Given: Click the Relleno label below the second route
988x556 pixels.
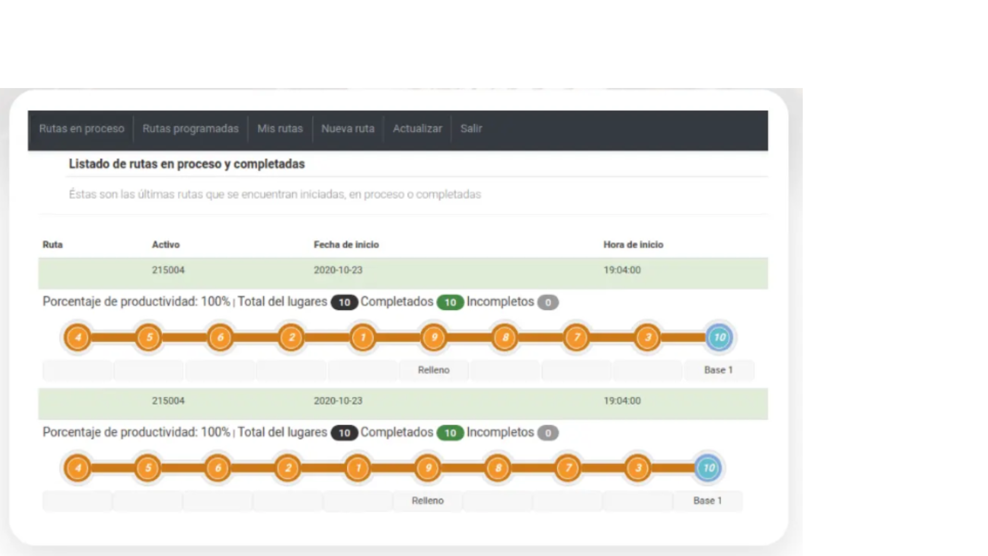Looking at the screenshot, I should click(x=427, y=500).
